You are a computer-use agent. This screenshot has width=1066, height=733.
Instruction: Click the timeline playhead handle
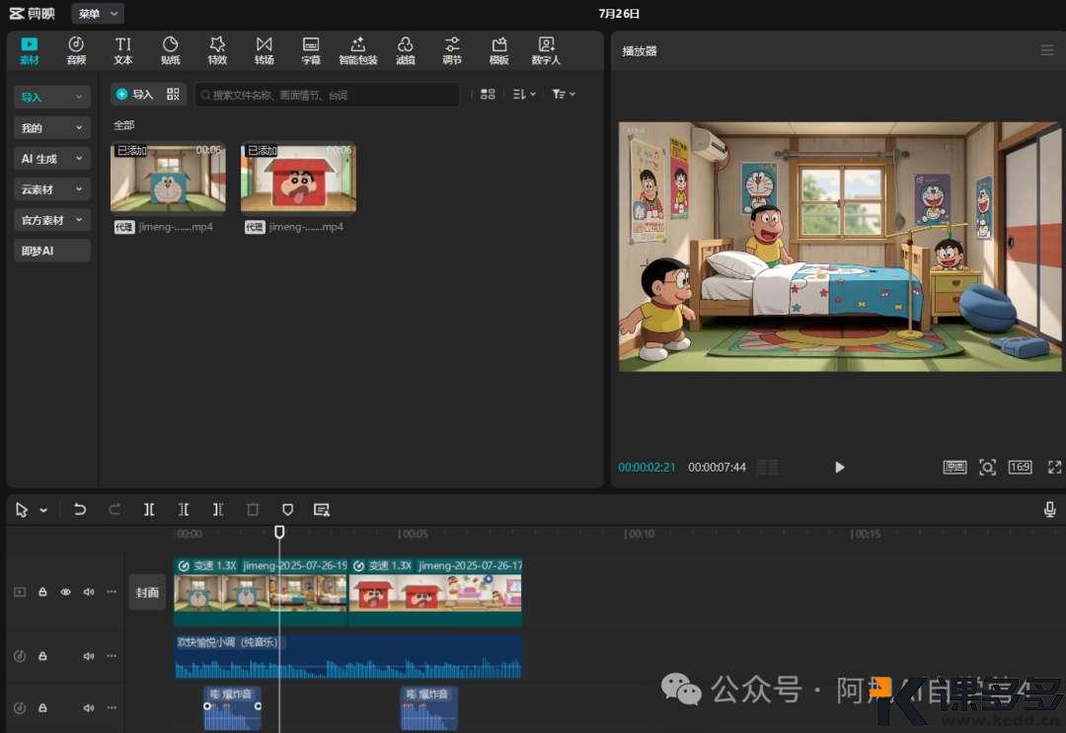[279, 532]
